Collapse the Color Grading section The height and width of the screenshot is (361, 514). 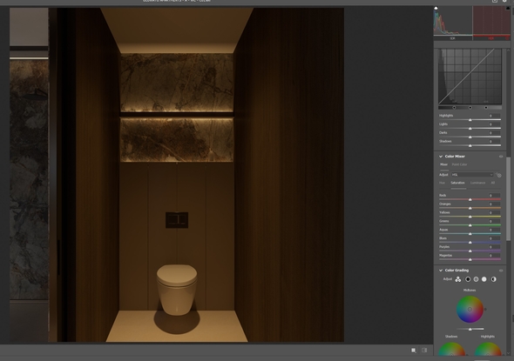coord(441,271)
